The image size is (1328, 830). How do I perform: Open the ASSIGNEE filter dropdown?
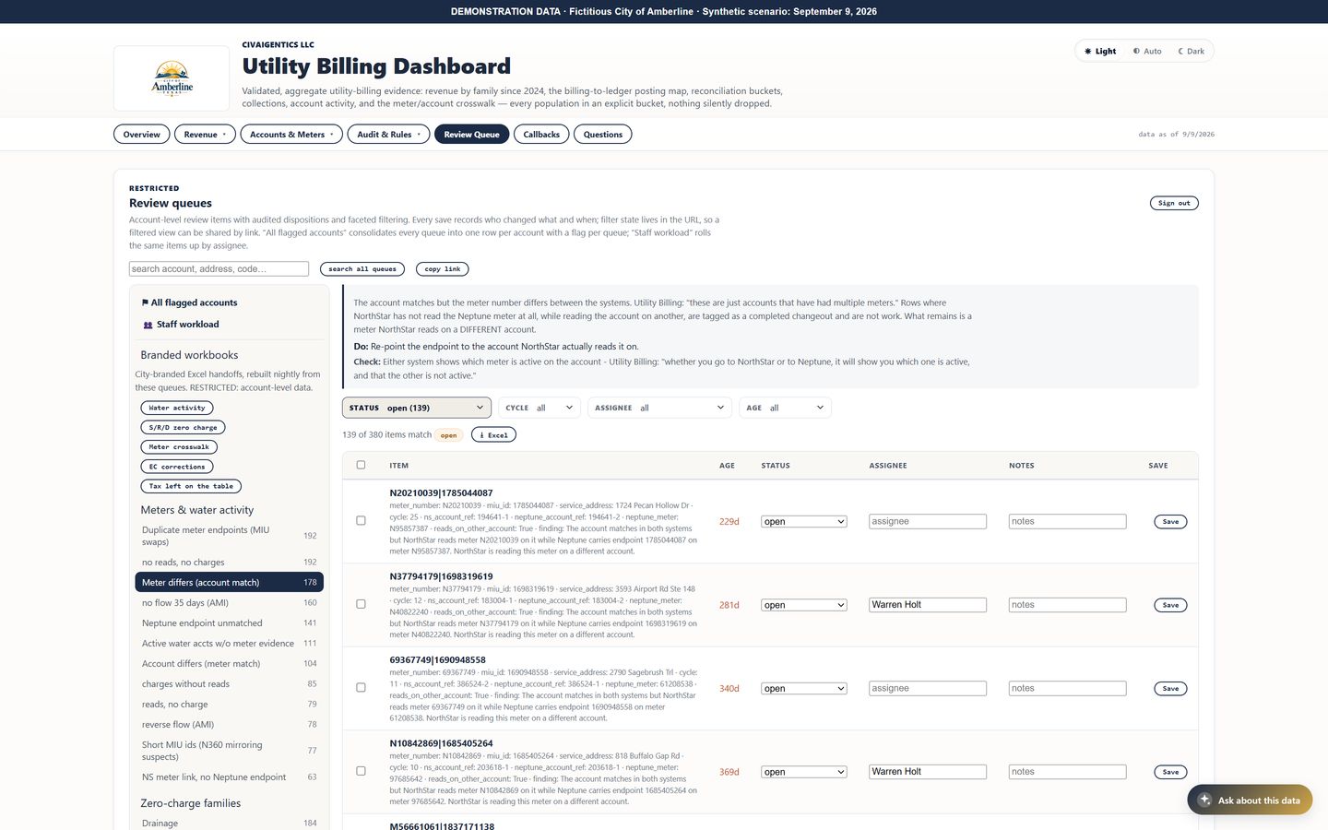(659, 408)
